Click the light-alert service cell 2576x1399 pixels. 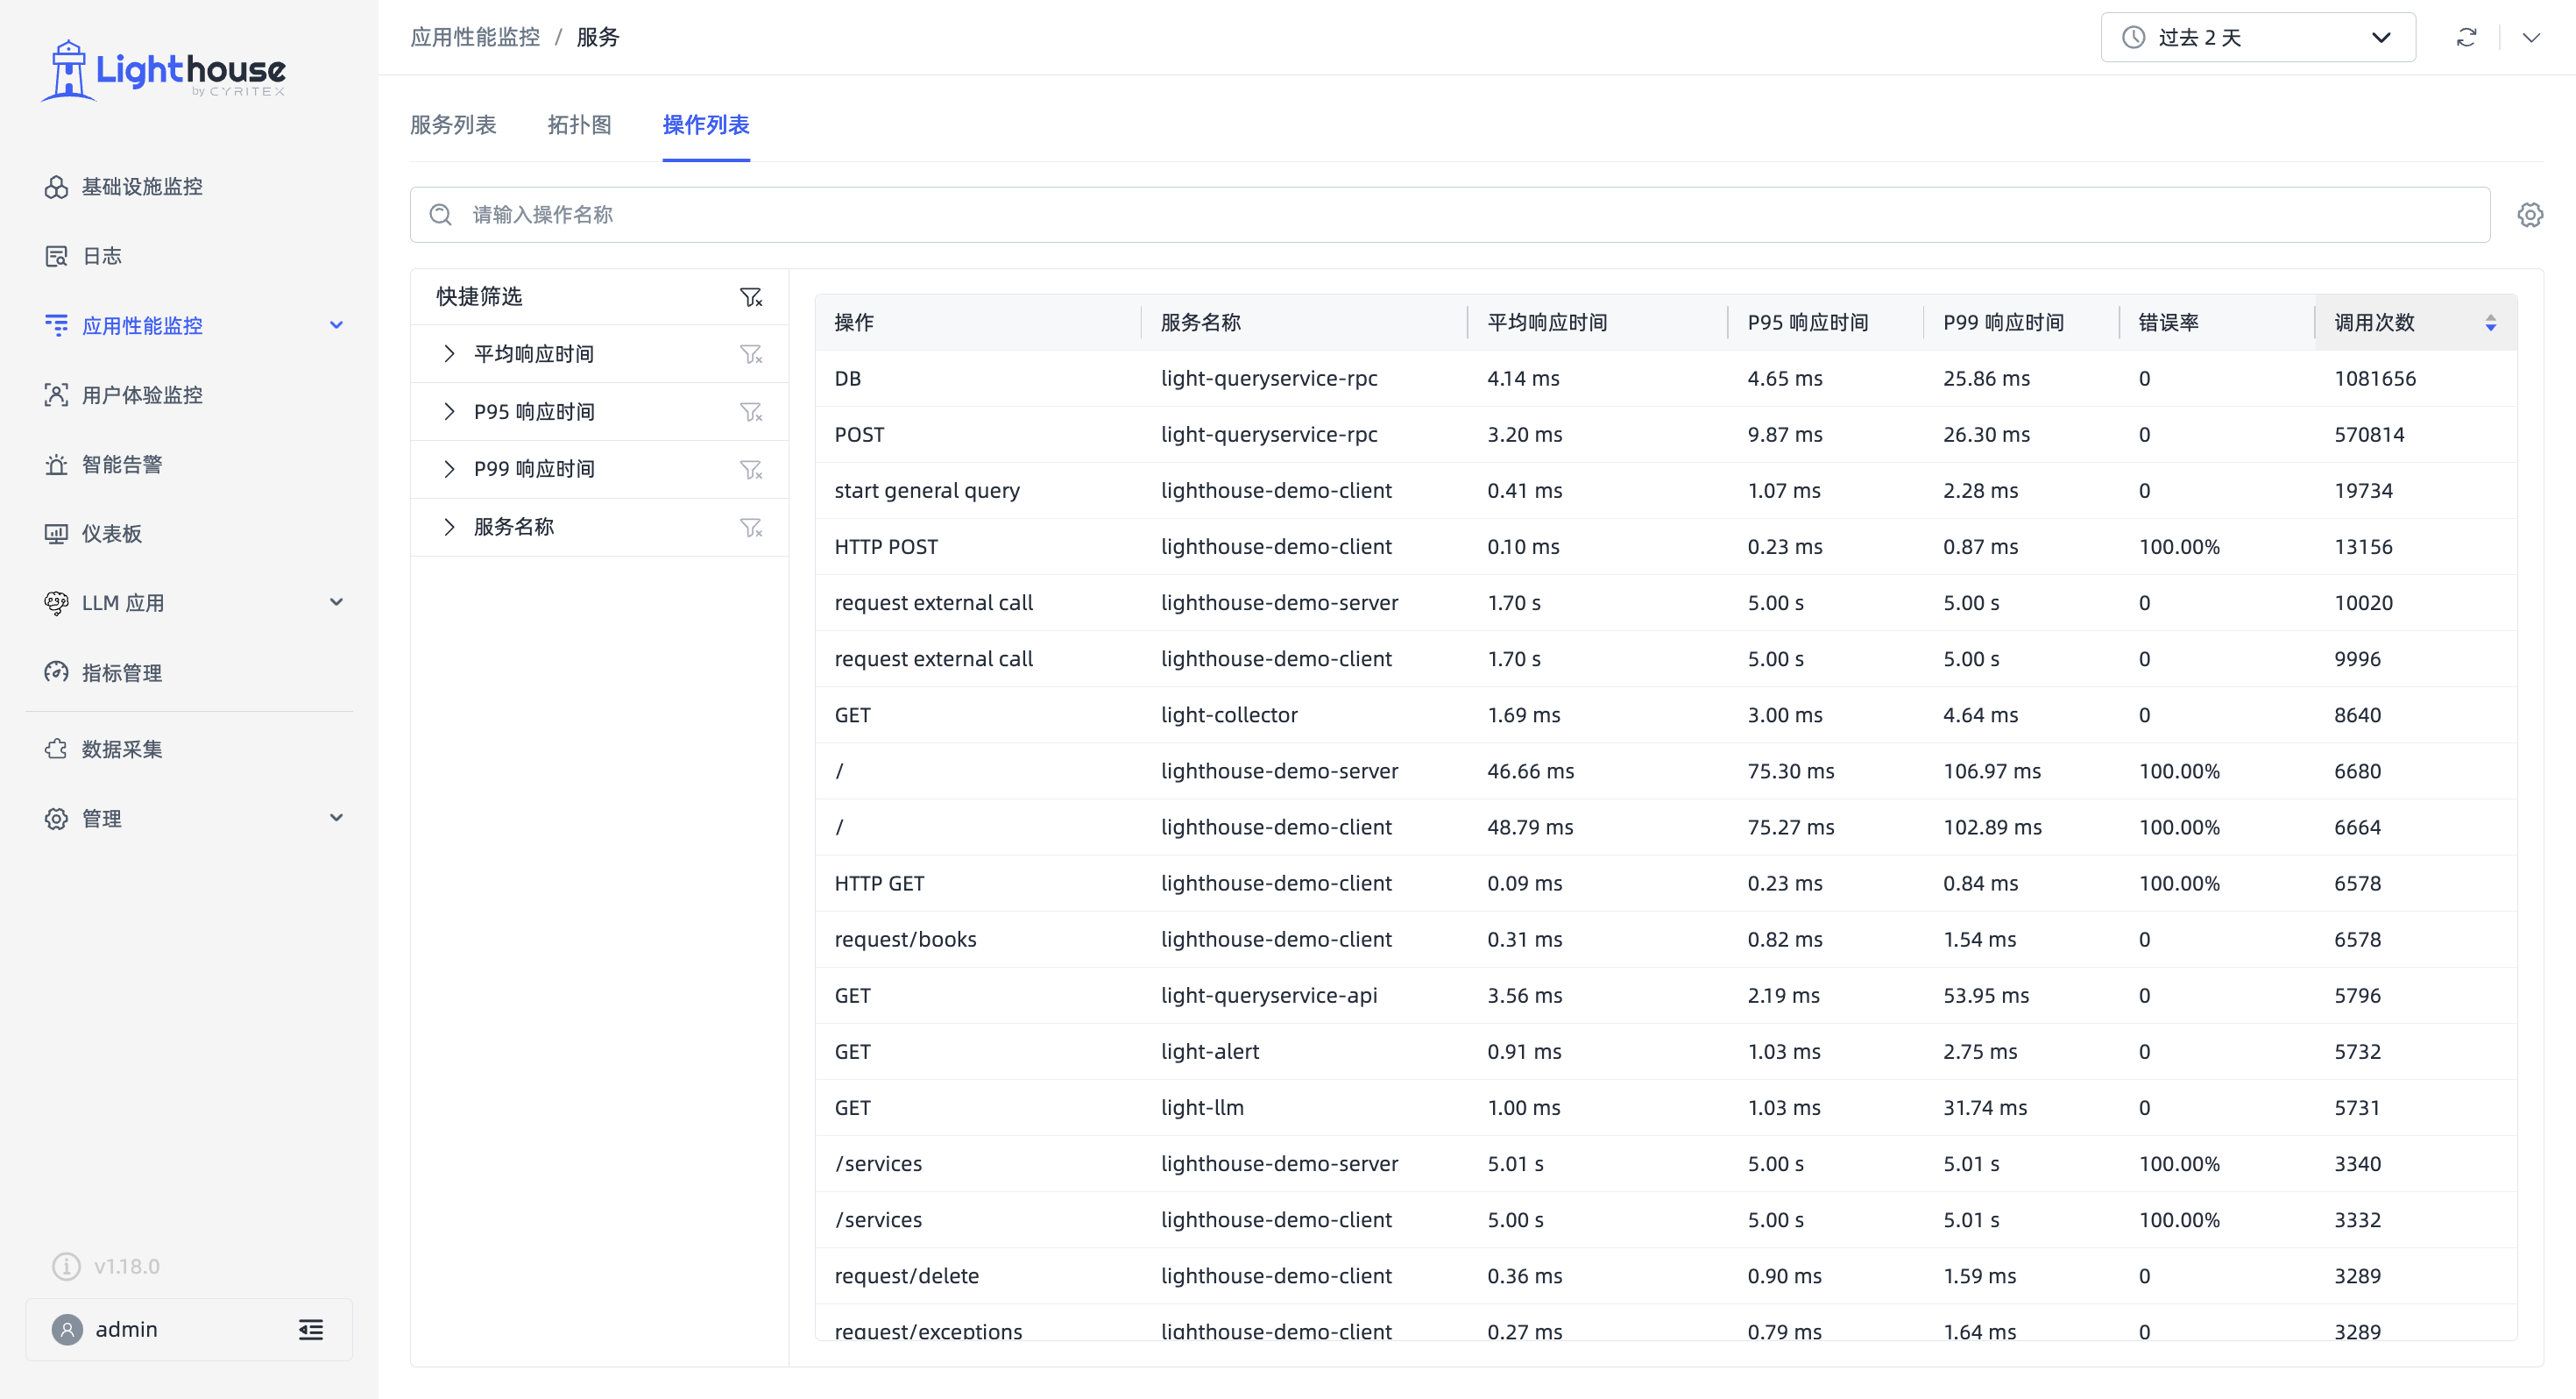tap(1210, 1052)
